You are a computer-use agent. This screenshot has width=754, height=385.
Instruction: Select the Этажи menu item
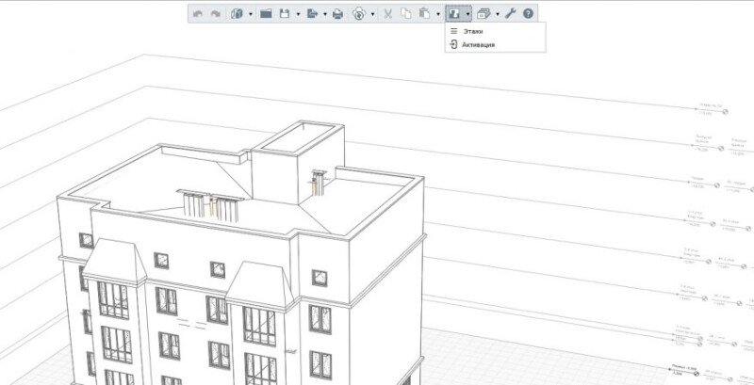pyautogui.click(x=472, y=31)
